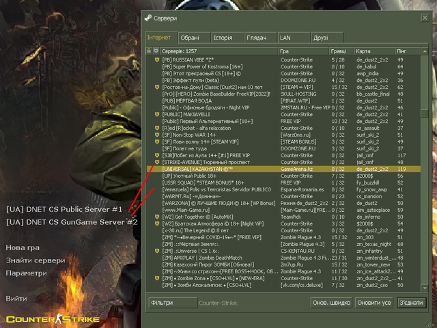Click shield icon beside [PUBLIC] MAKIAVELLI row
Screen dimensions: 437x328
[157, 114]
